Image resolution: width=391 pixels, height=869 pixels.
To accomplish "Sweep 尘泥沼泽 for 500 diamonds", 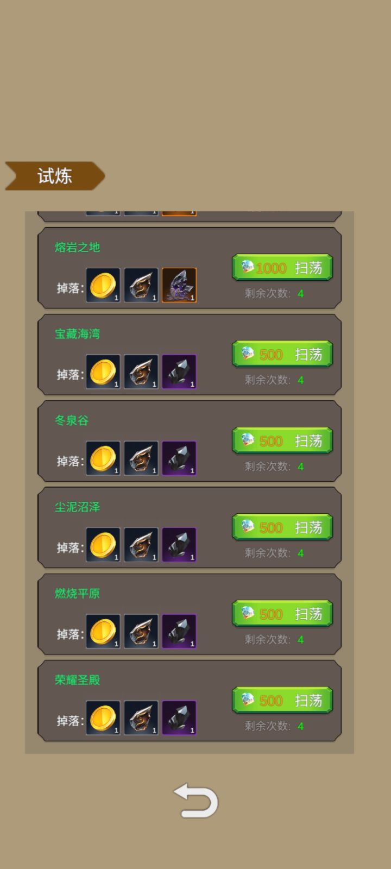I will coord(282,527).
